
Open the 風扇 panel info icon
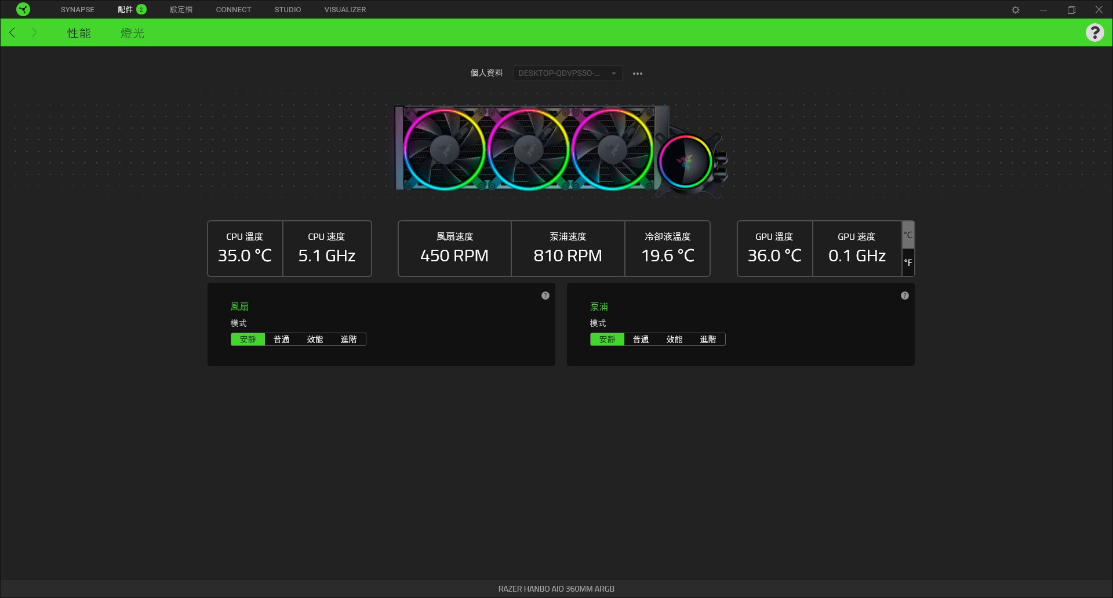click(x=545, y=296)
